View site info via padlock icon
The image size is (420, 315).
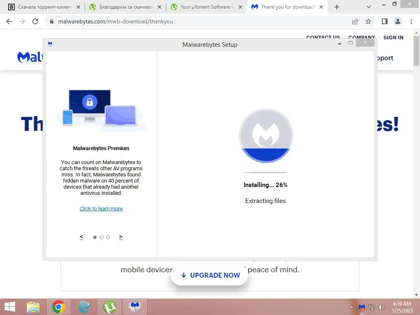tap(52, 21)
